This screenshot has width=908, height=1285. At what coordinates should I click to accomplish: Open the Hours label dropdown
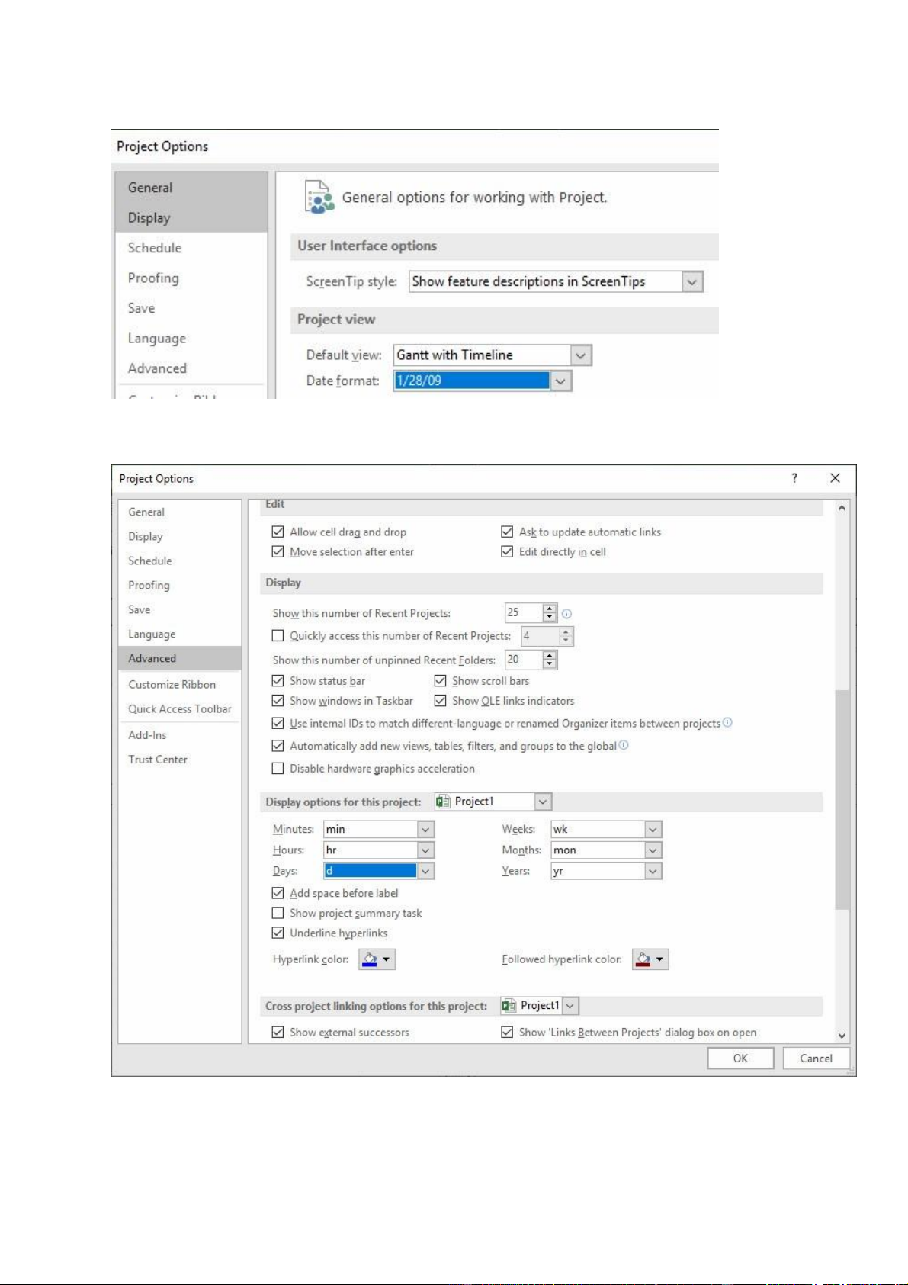click(426, 850)
